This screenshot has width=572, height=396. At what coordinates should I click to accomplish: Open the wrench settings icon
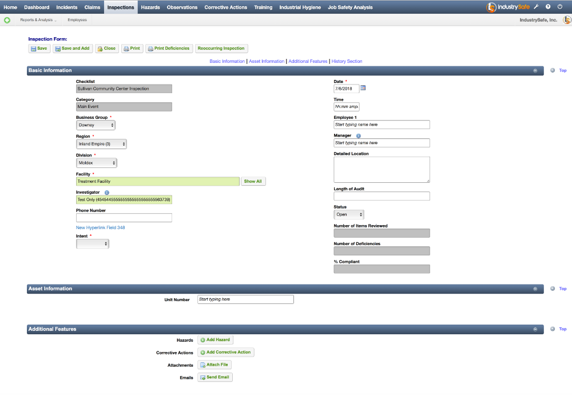[x=536, y=7]
